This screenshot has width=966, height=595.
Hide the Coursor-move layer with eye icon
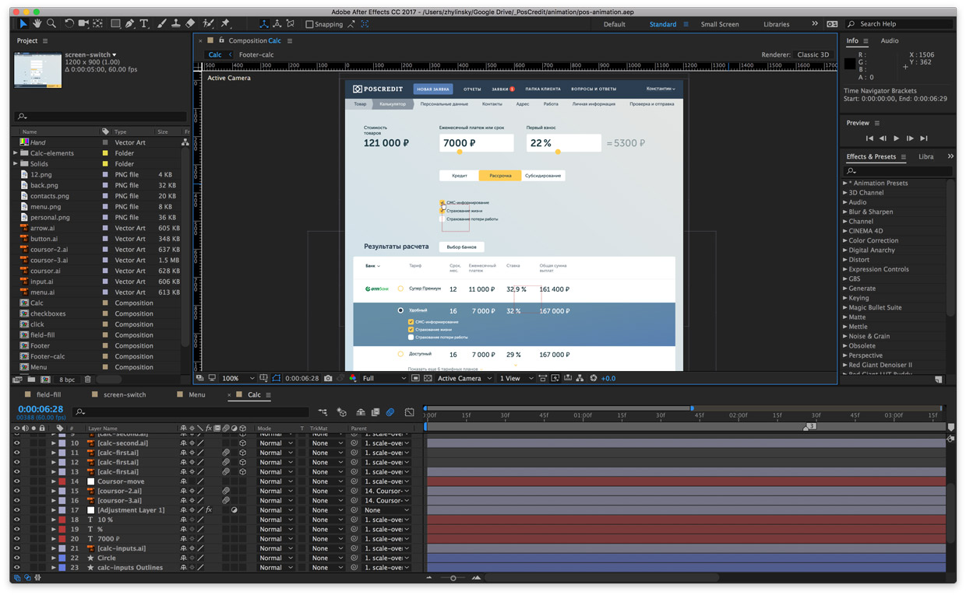tap(16, 481)
